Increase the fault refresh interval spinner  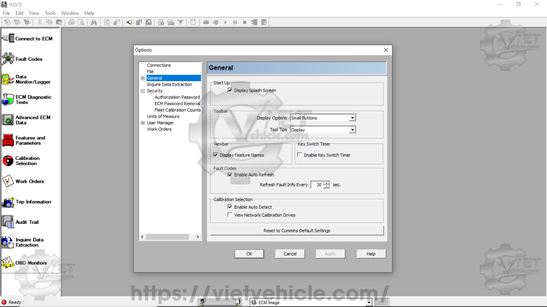click(x=326, y=183)
